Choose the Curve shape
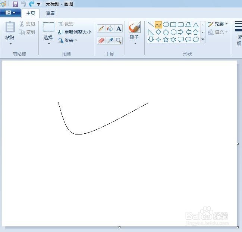The width and height of the screenshot is (242, 232). pyautogui.click(x=158, y=25)
